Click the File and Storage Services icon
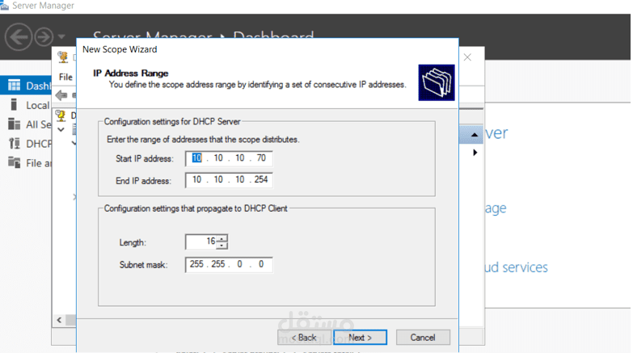633x353 pixels. pyautogui.click(x=14, y=162)
